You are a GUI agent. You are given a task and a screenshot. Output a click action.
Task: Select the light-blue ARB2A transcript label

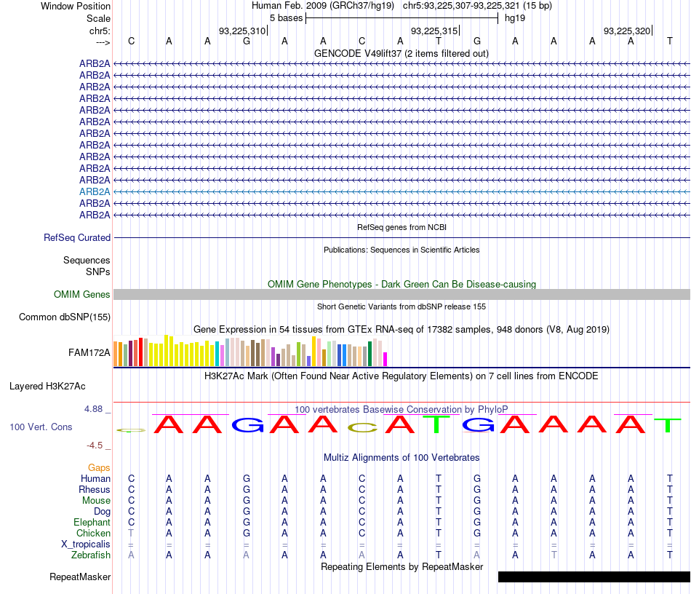tap(95, 192)
